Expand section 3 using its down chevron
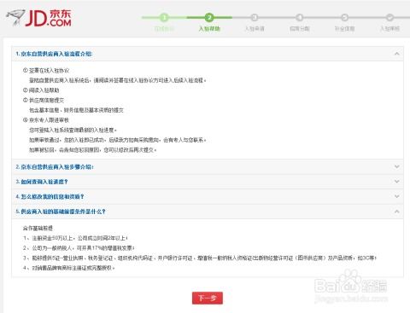This screenshot has width=410, height=313. click(x=396, y=182)
